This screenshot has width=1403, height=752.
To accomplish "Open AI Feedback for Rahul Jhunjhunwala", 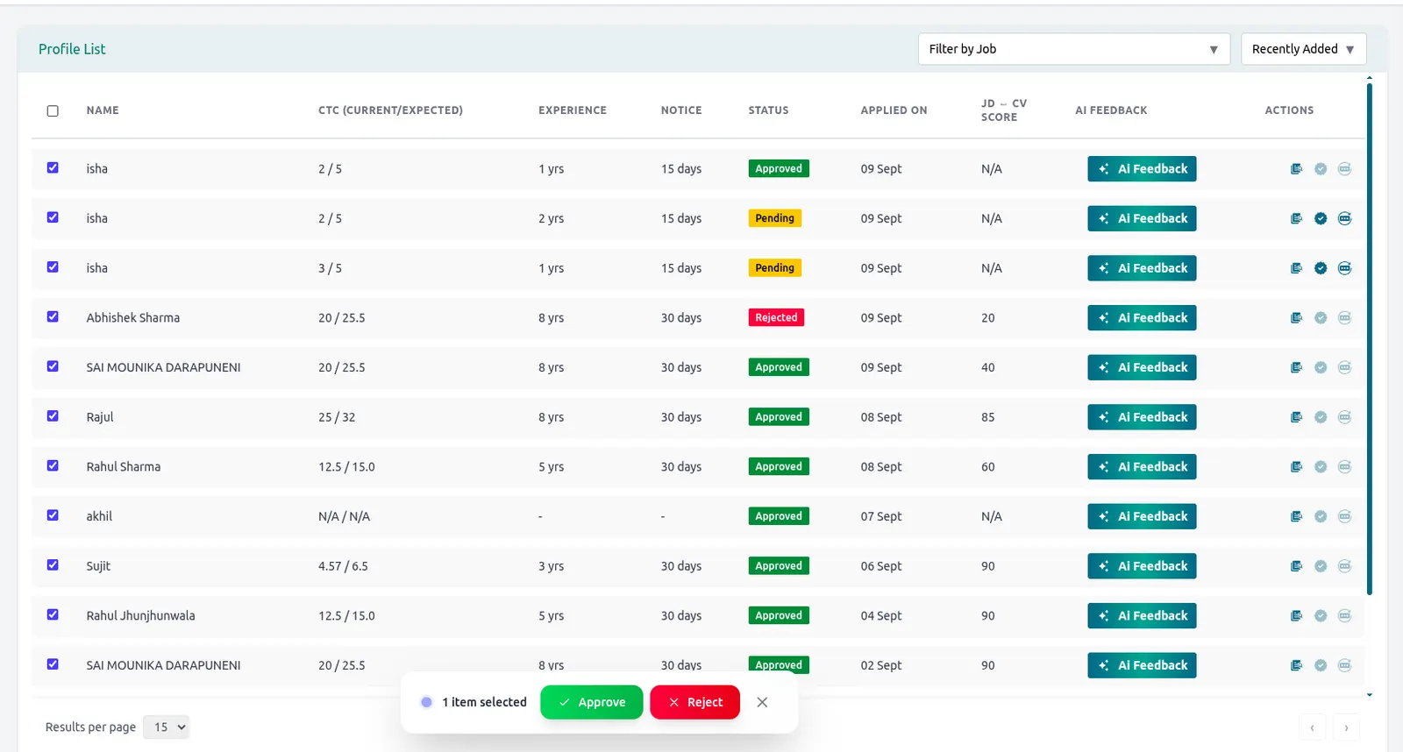I will pyautogui.click(x=1142, y=616).
